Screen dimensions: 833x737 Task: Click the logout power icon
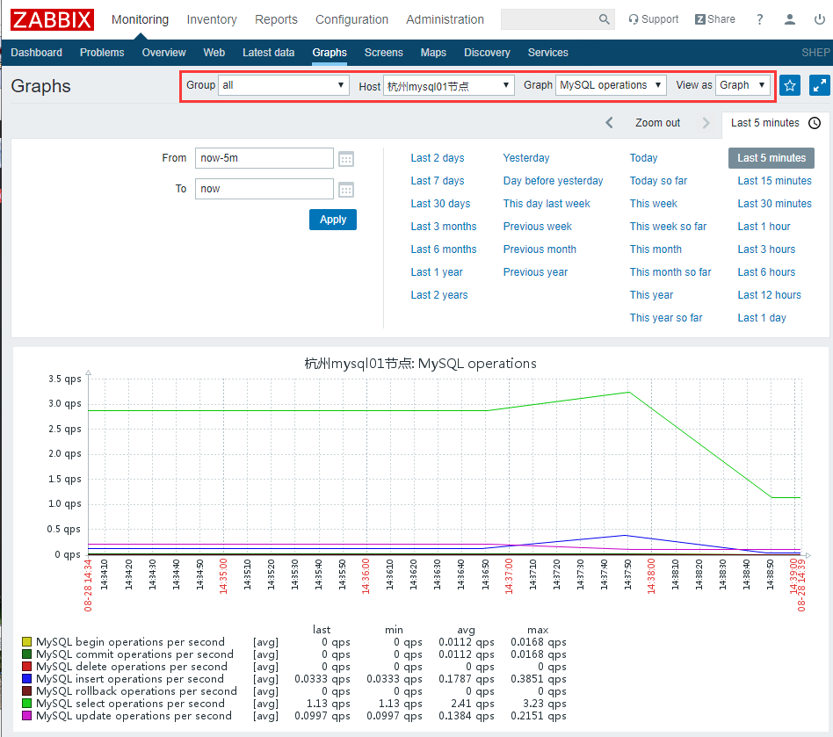click(819, 19)
